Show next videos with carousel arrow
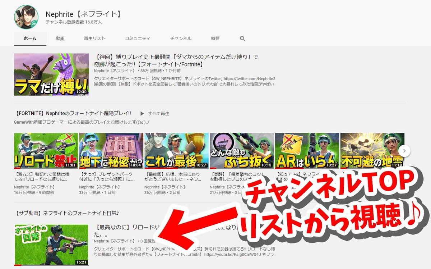 pos(405,151)
